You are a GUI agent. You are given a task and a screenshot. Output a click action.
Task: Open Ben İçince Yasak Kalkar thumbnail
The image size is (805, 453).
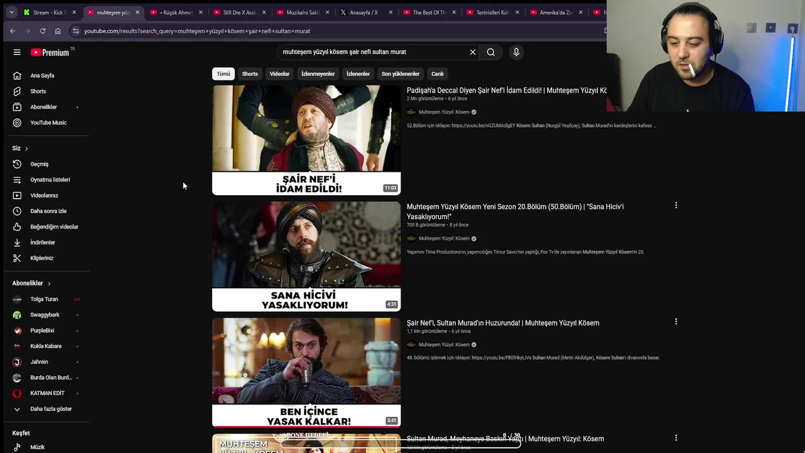coord(306,373)
